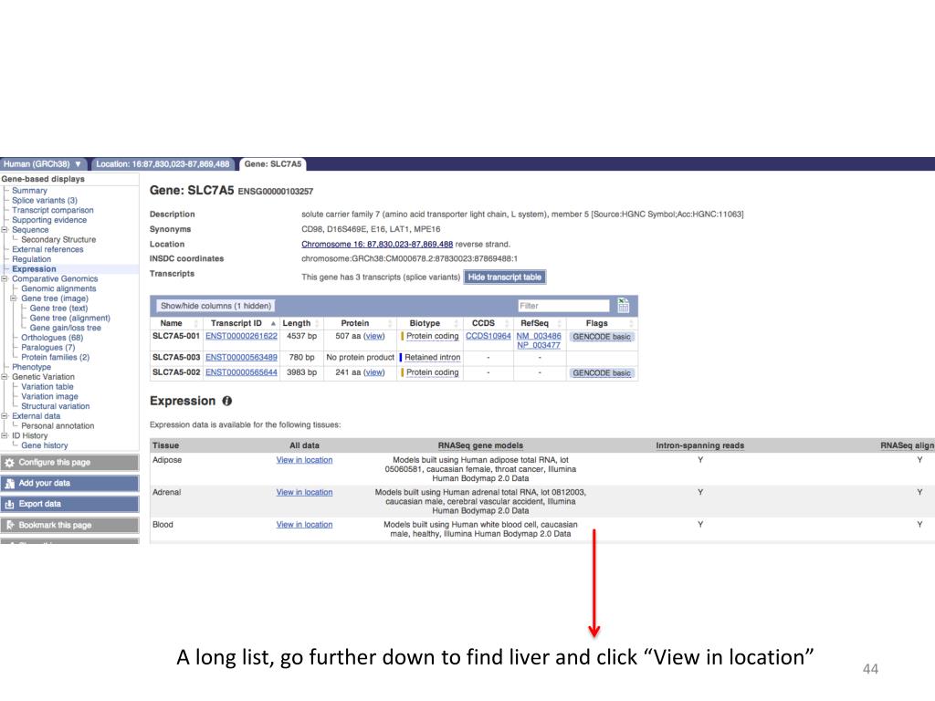The height and width of the screenshot is (701, 935).
Task: Open transcript ENST00000261622 link
Action: pos(241,337)
